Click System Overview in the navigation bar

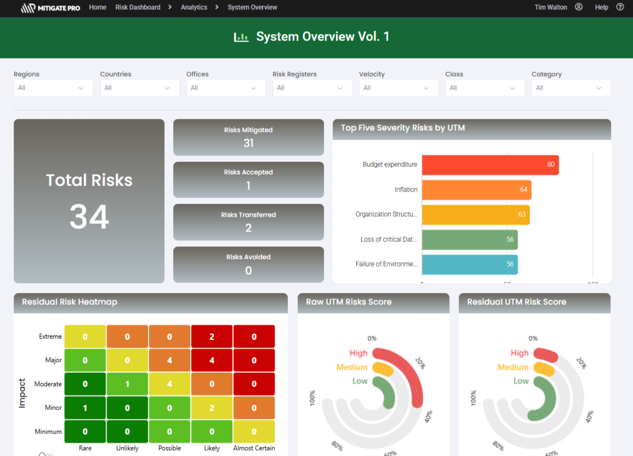coord(252,7)
